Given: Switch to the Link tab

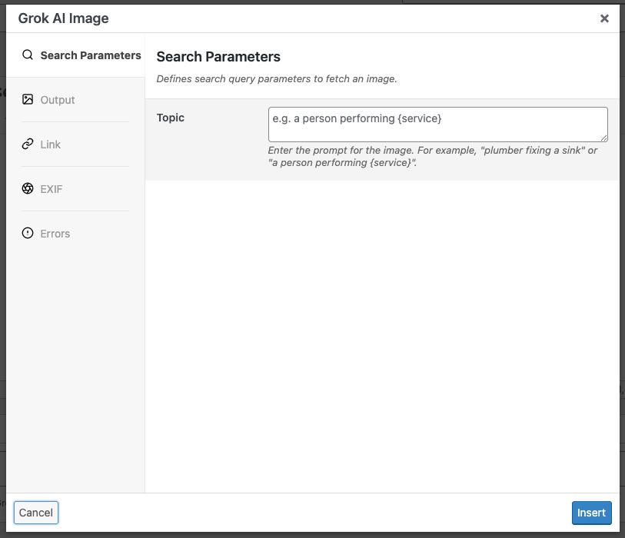Looking at the screenshot, I should pyautogui.click(x=75, y=144).
